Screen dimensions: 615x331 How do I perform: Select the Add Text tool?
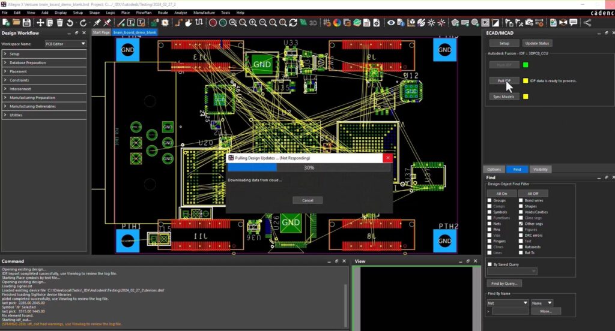[x=130, y=23]
